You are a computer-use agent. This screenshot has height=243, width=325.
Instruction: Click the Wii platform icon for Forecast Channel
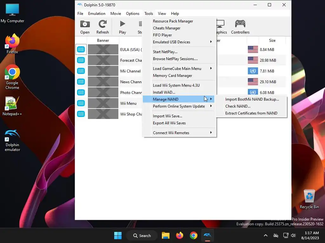click(x=81, y=60)
